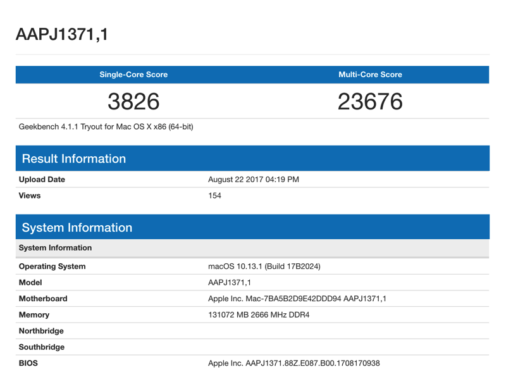Select the 131072 MB 2666 MHz DDR4 value
Screen dimensions: 506x379
[x=259, y=314]
